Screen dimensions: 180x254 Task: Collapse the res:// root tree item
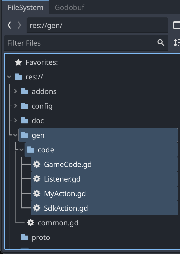coord(9,77)
